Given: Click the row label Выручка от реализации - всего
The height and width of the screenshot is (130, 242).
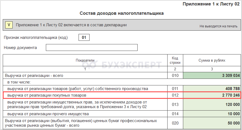Looking at the screenshot, I should pyautogui.click(x=34, y=76).
